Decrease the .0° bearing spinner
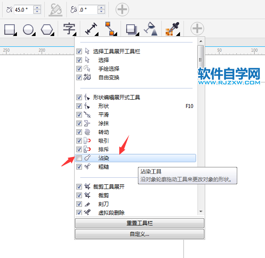Screen dimensions: 265x258 click(101, 11)
